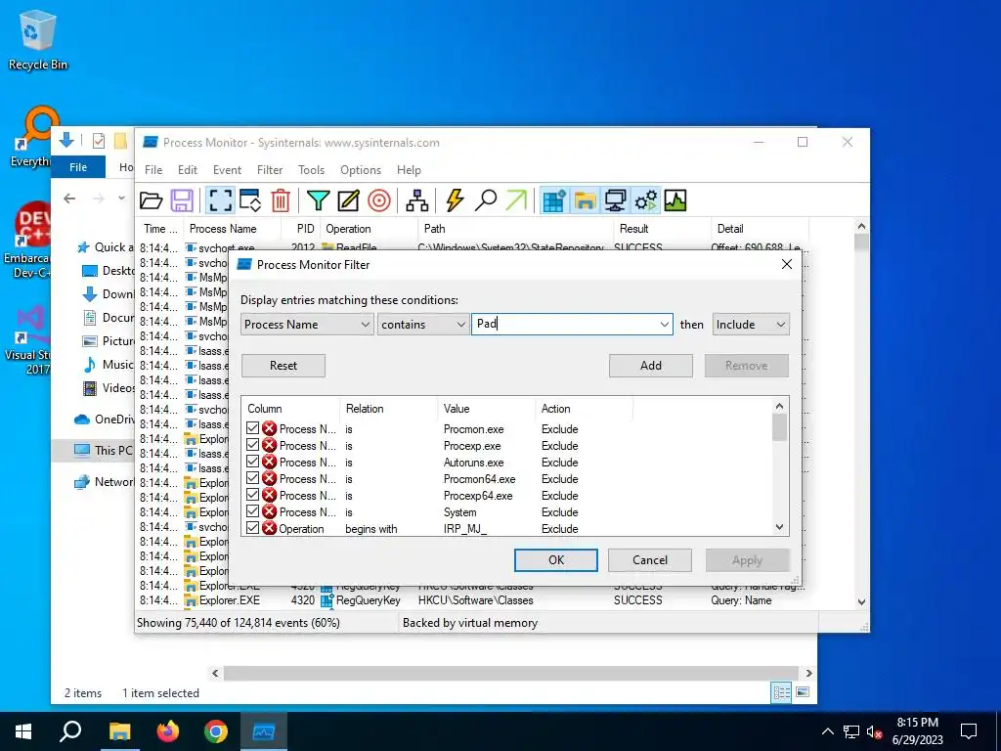This screenshot has height=751, width=1001.
Task: Uncheck the Autoruns.exe filter rule
Action: 253,462
